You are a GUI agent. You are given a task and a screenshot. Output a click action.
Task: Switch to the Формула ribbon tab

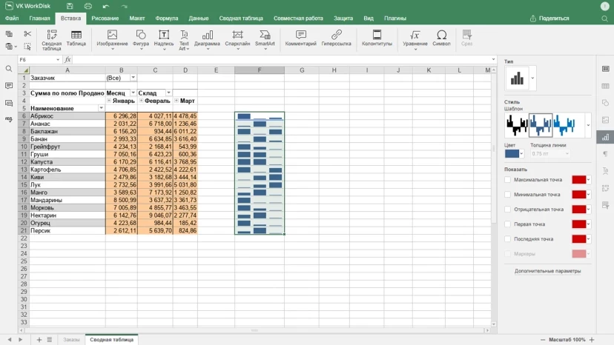click(x=167, y=18)
